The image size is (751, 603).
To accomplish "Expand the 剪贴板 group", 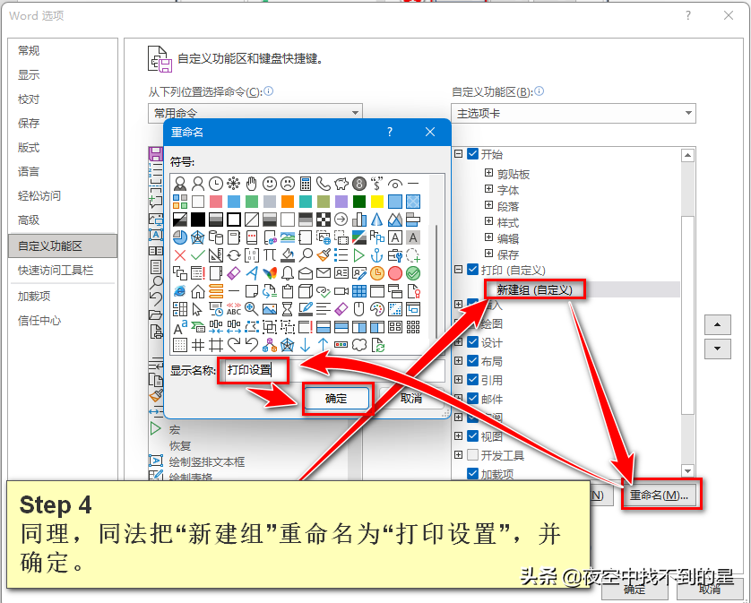I will point(488,173).
